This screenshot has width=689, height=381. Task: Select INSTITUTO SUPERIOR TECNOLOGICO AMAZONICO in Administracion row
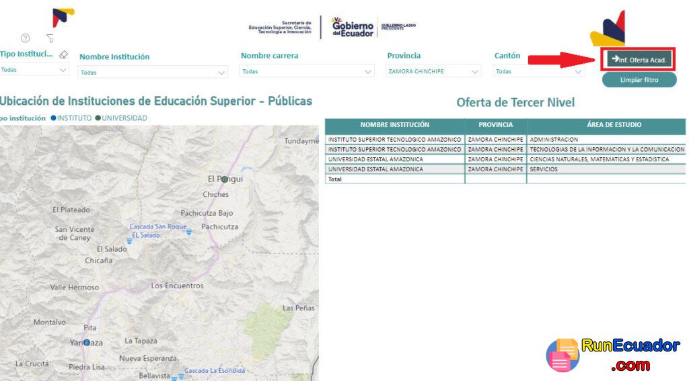394,140
